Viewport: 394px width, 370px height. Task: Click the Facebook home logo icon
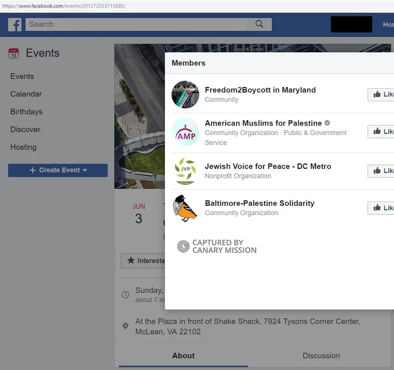click(14, 24)
